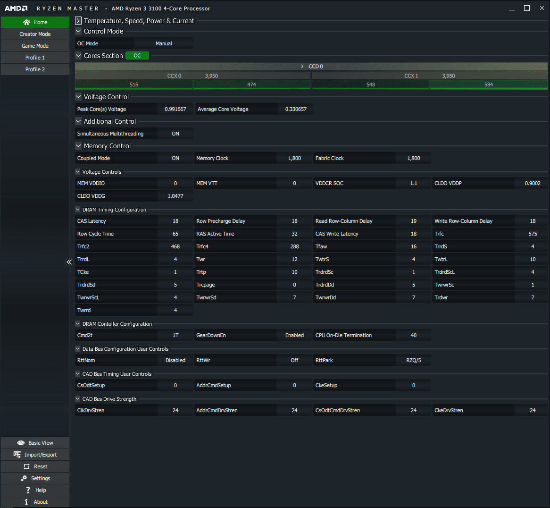This screenshot has height=508, width=550.
Task: Switch to Creator Mode
Action: [35, 34]
